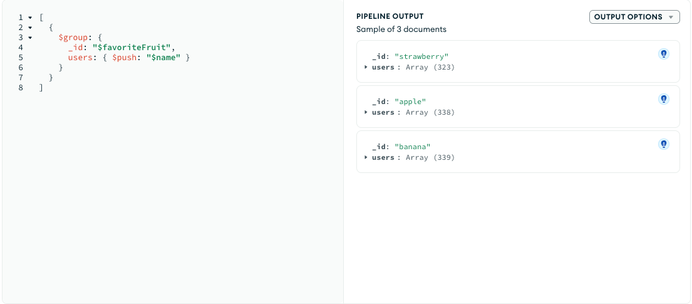Collapse the code fold arrow on line 1
The image size is (692, 304).
pyautogui.click(x=29, y=18)
